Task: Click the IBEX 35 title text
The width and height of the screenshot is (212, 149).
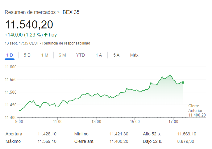Action: 71,12
